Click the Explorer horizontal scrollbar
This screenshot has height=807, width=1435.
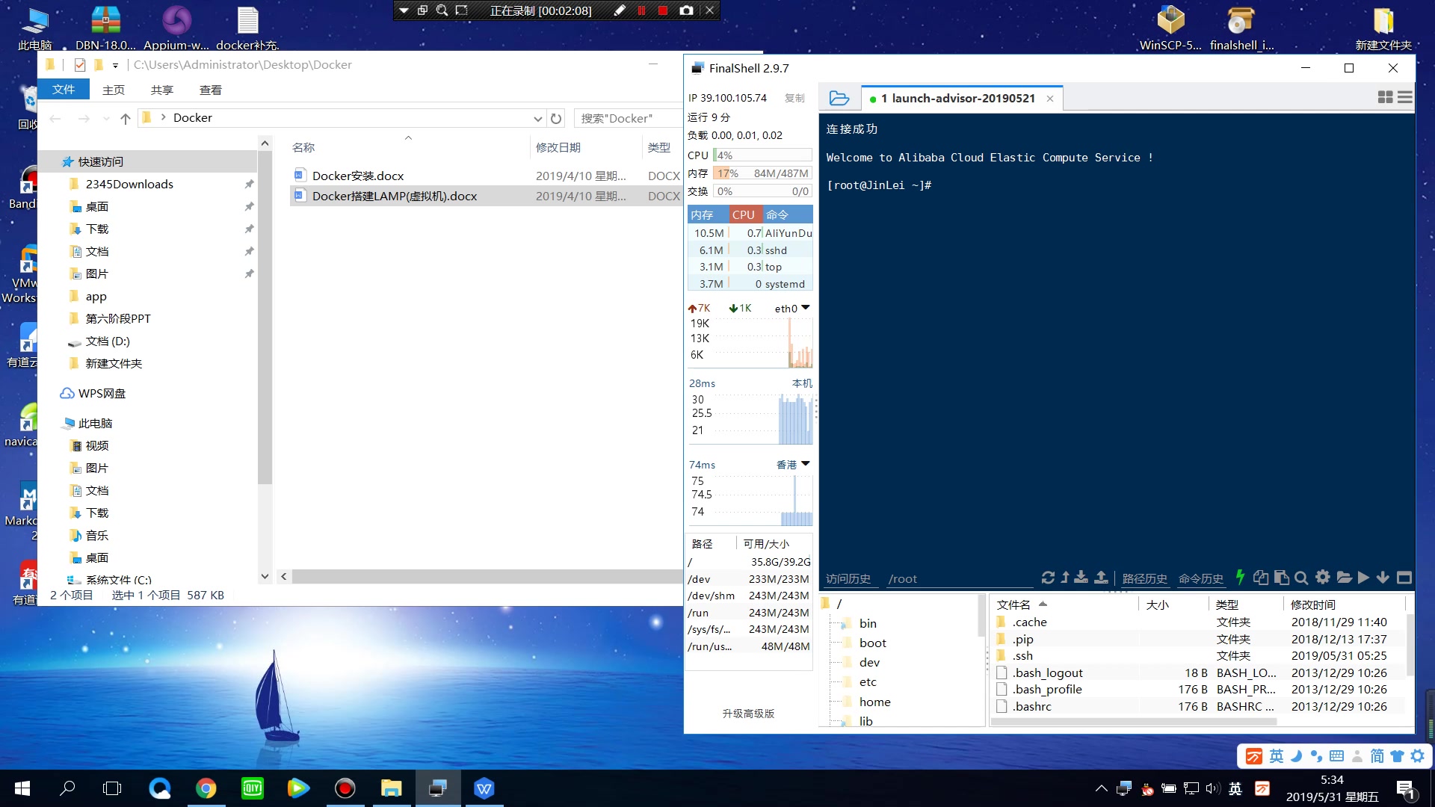[486, 576]
